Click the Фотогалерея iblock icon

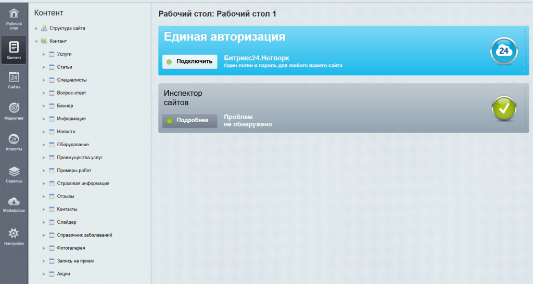click(x=52, y=248)
